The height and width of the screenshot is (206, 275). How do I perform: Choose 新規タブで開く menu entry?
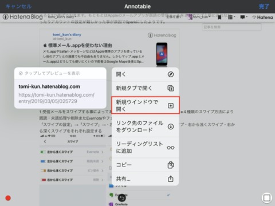tap(145, 88)
